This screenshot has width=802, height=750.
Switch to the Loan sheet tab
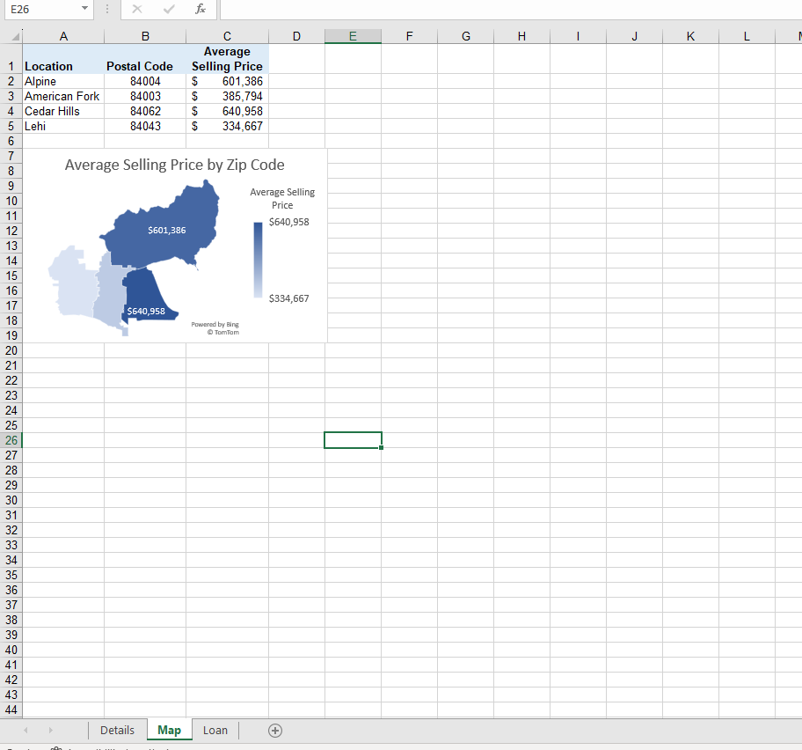[215, 731]
